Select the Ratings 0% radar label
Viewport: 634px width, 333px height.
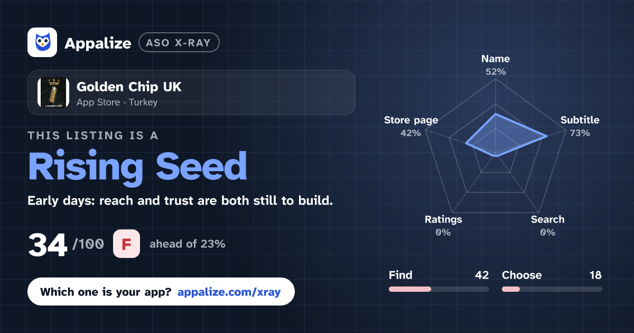point(443,226)
